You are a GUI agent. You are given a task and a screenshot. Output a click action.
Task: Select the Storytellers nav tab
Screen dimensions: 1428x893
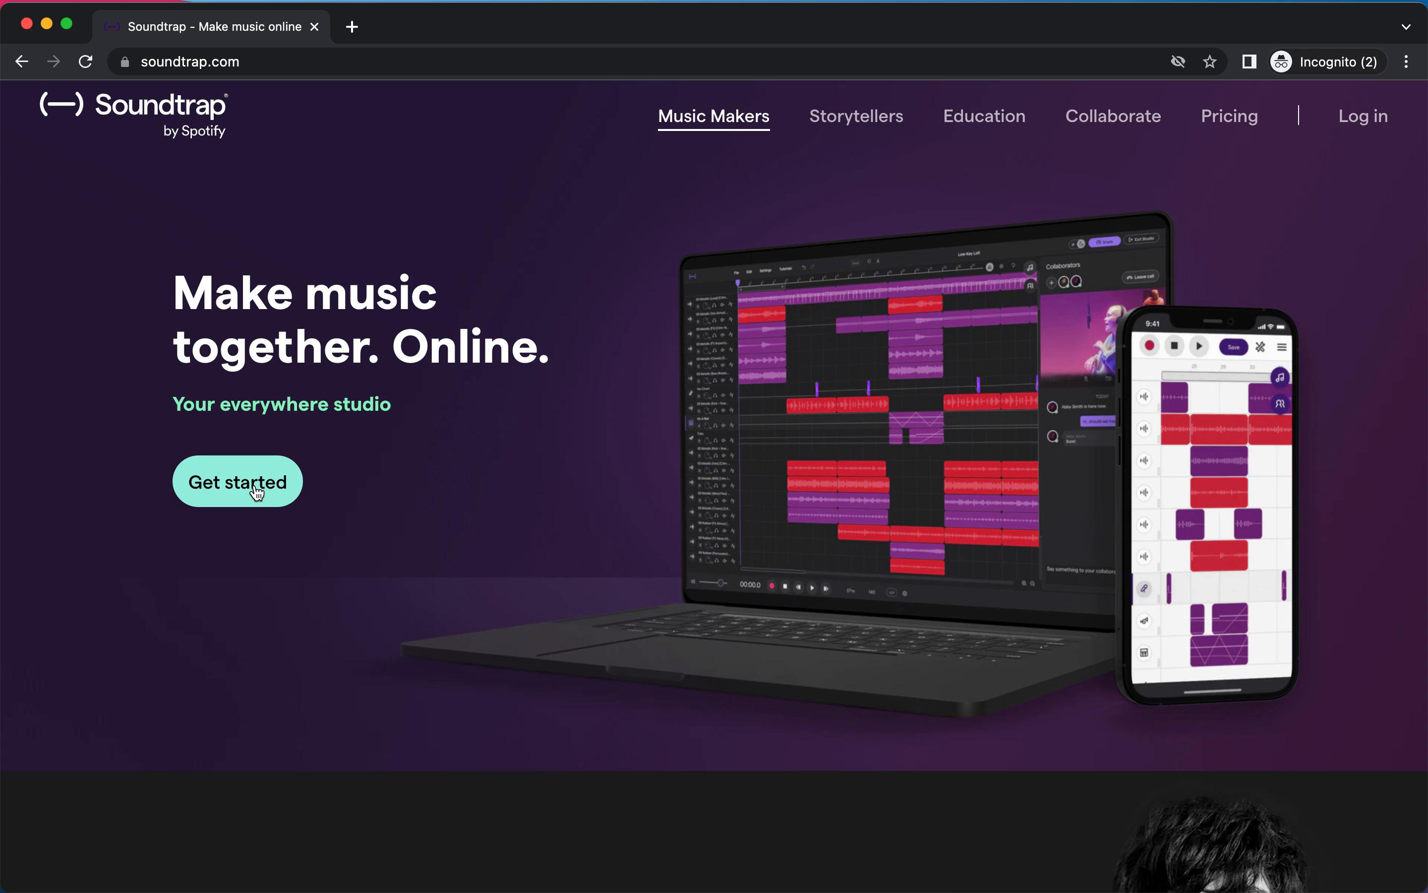point(856,116)
